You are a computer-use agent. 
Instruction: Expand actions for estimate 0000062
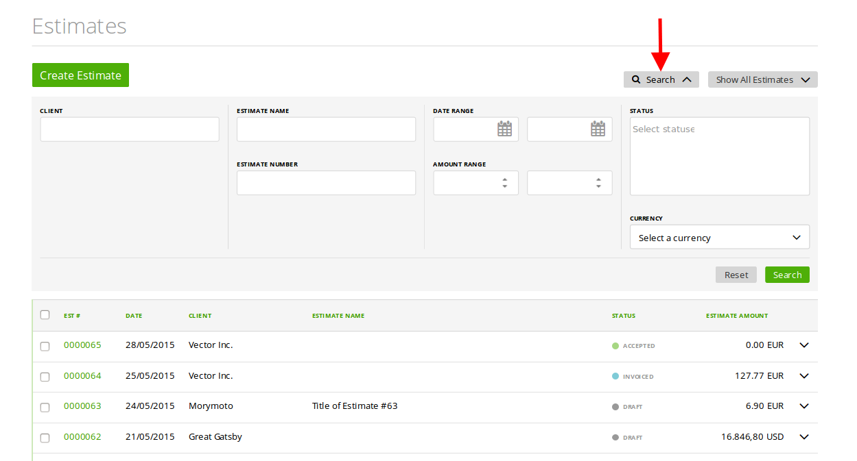coord(804,437)
